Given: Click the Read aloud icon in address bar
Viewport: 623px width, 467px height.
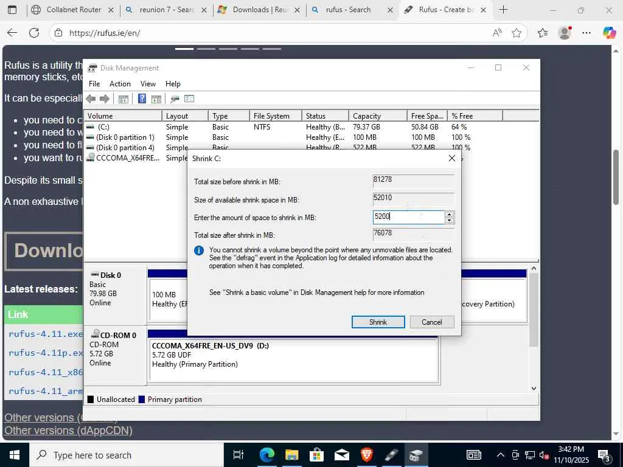Looking at the screenshot, I should (x=496, y=33).
